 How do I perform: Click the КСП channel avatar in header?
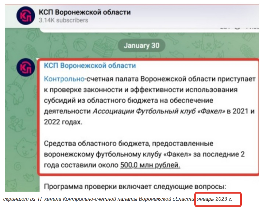coord(26,16)
